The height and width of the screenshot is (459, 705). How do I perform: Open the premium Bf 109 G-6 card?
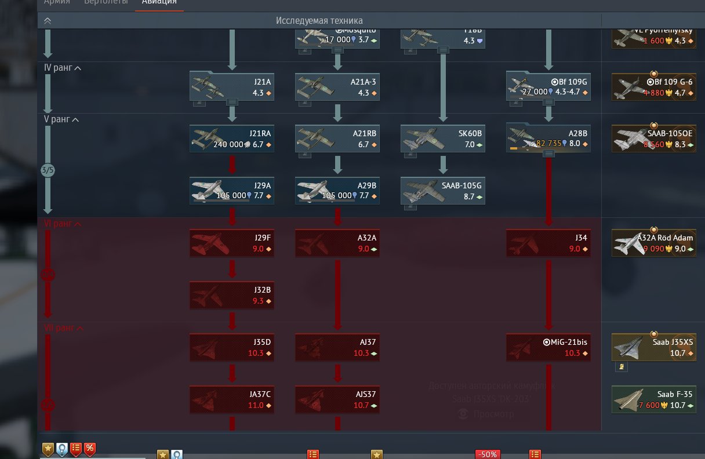(x=654, y=86)
